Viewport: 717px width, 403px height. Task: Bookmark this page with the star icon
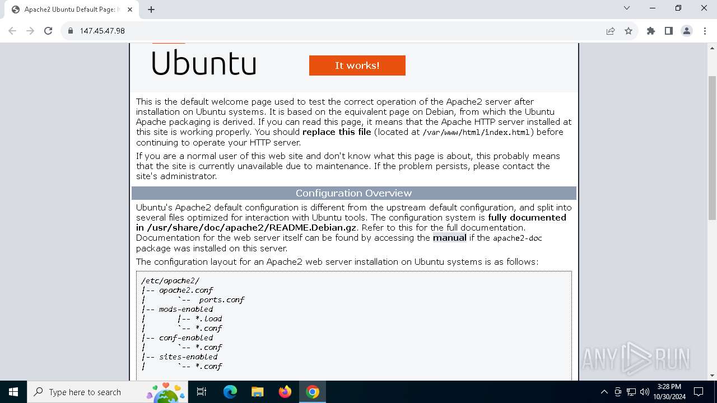628,31
